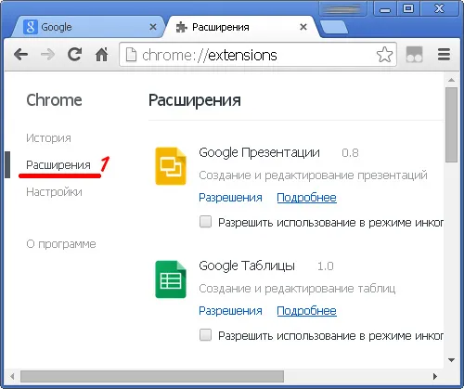The height and width of the screenshot is (389, 464).
Task: Close the Google tab
Action: pyautogui.click(x=153, y=27)
